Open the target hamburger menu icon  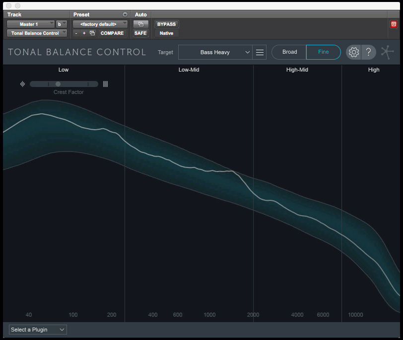tap(260, 52)
